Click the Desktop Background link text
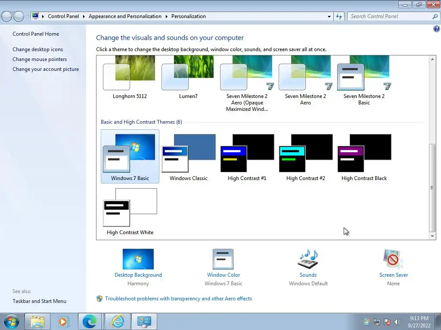Screen dimensions: 441x330 click(x=138, y=275)
